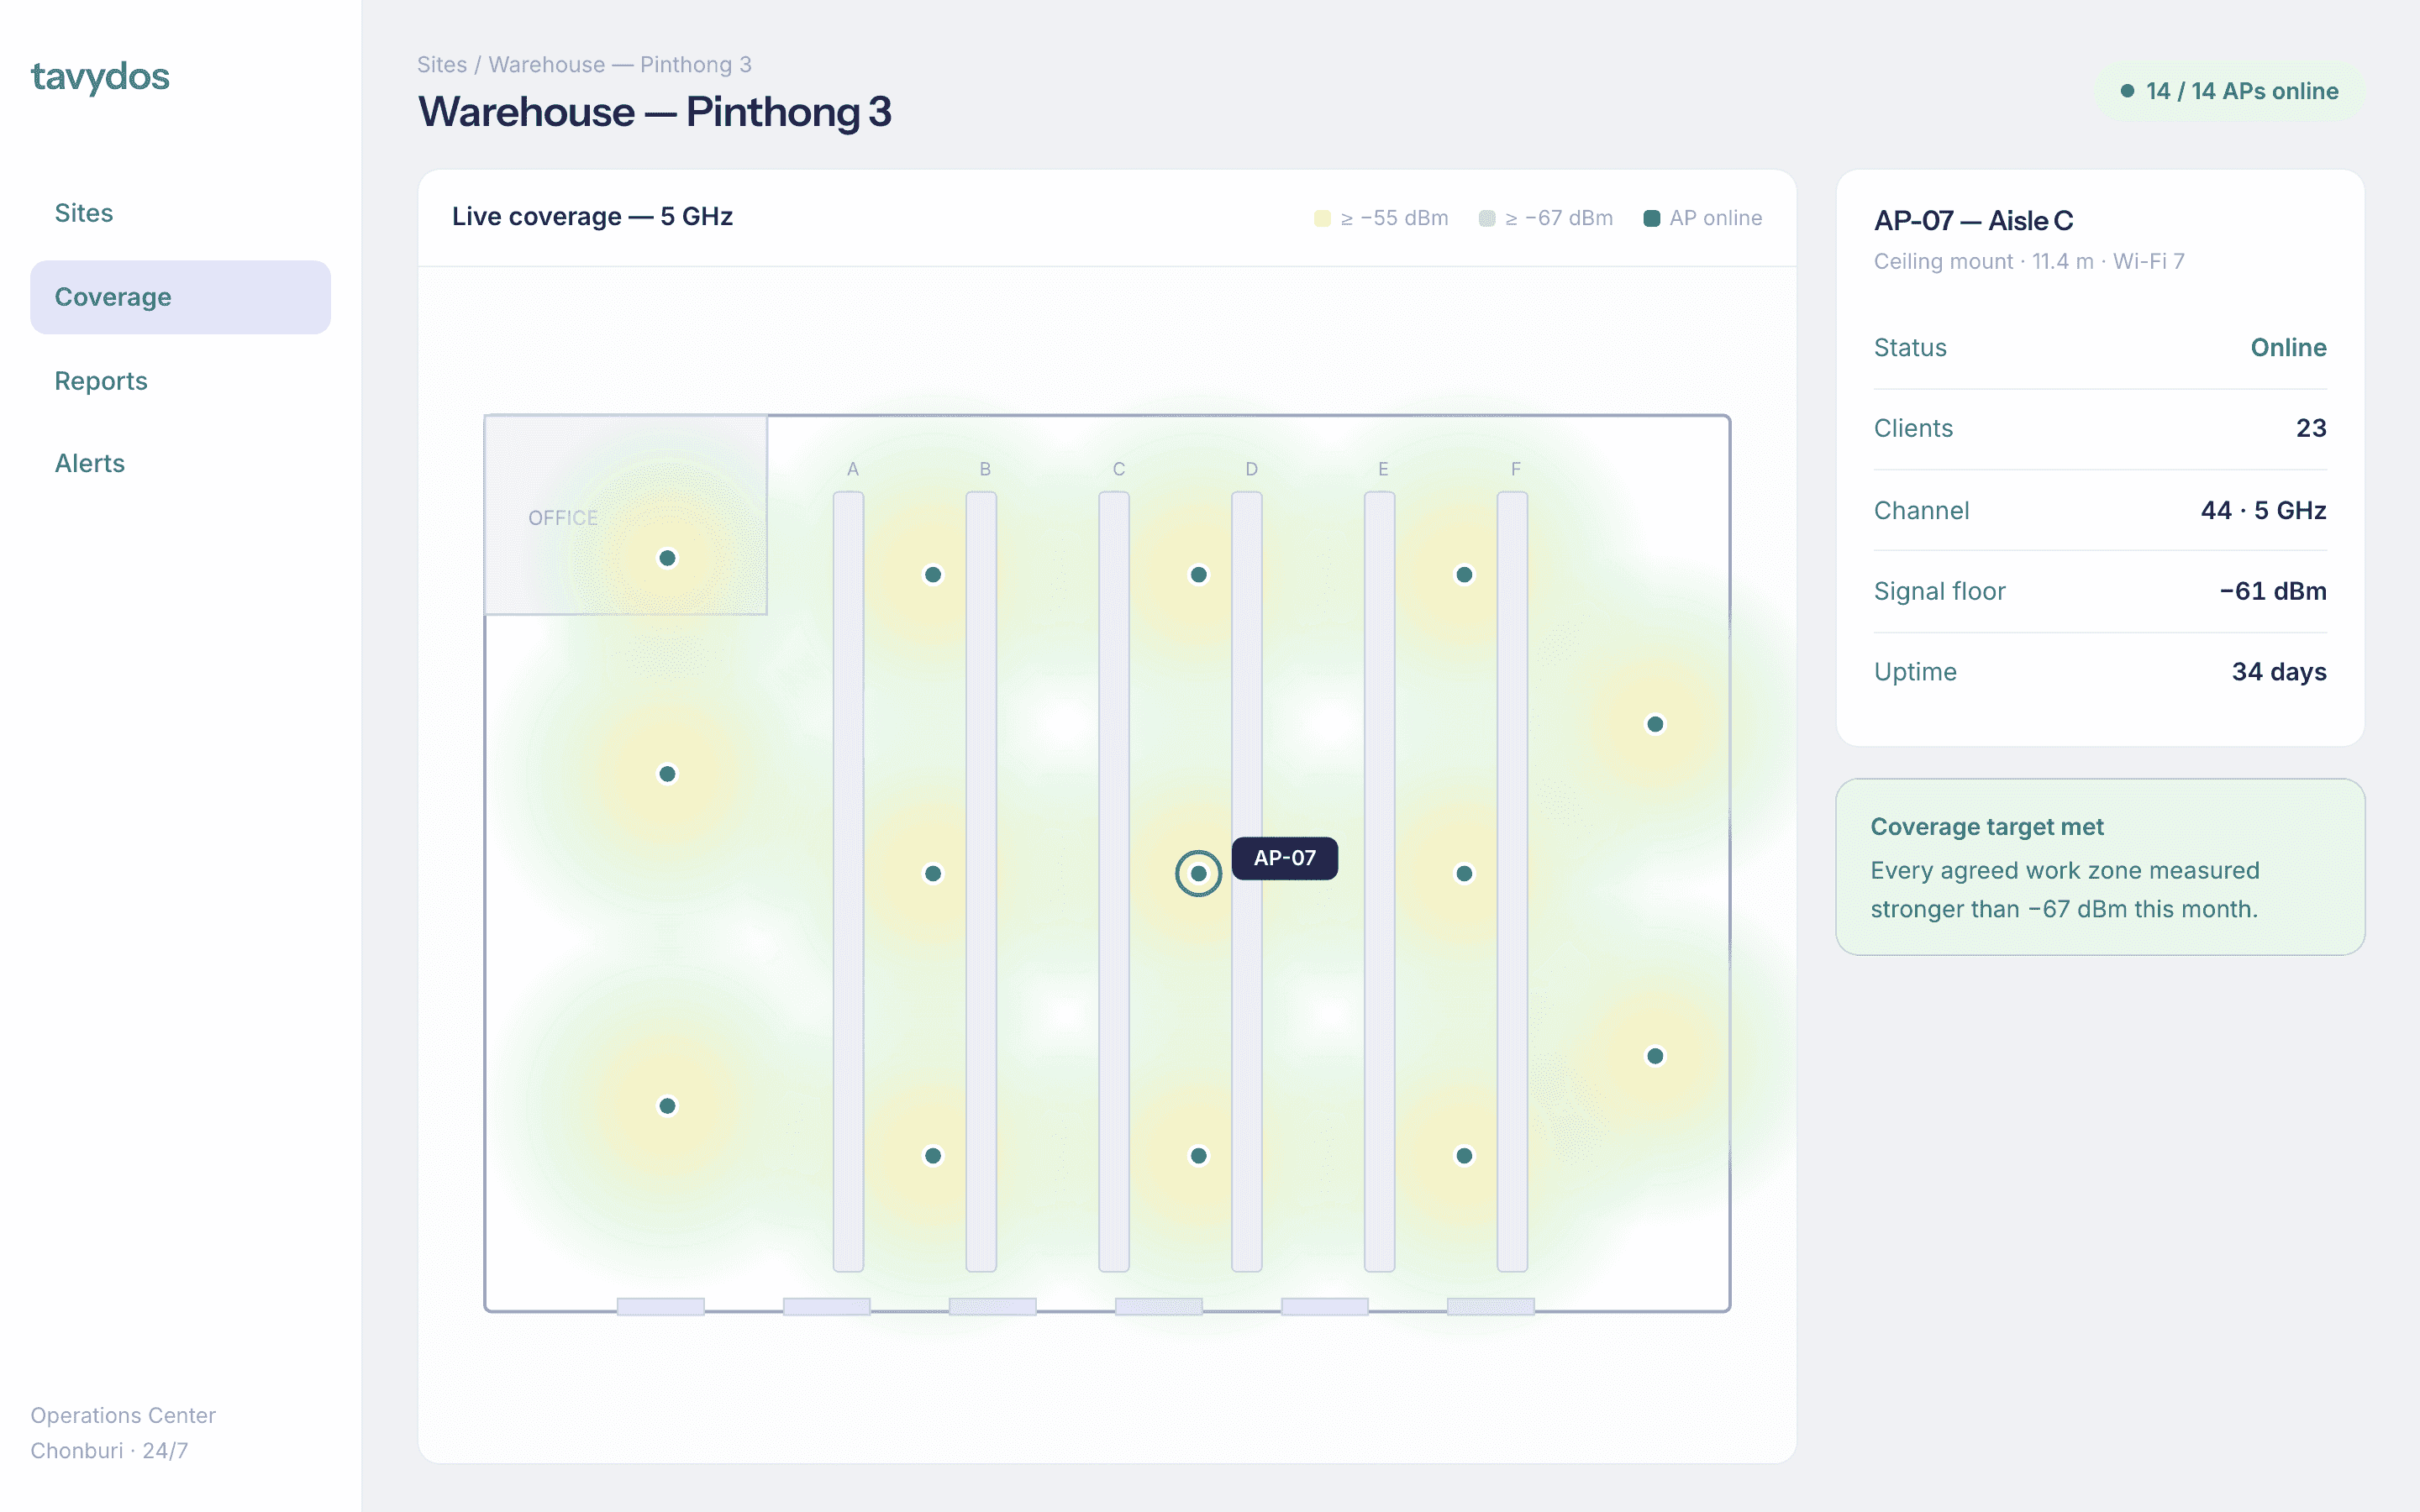2420x1512 pixels.
Task: Select the top access point between aisles C and D
Action: pos(1198,575)
